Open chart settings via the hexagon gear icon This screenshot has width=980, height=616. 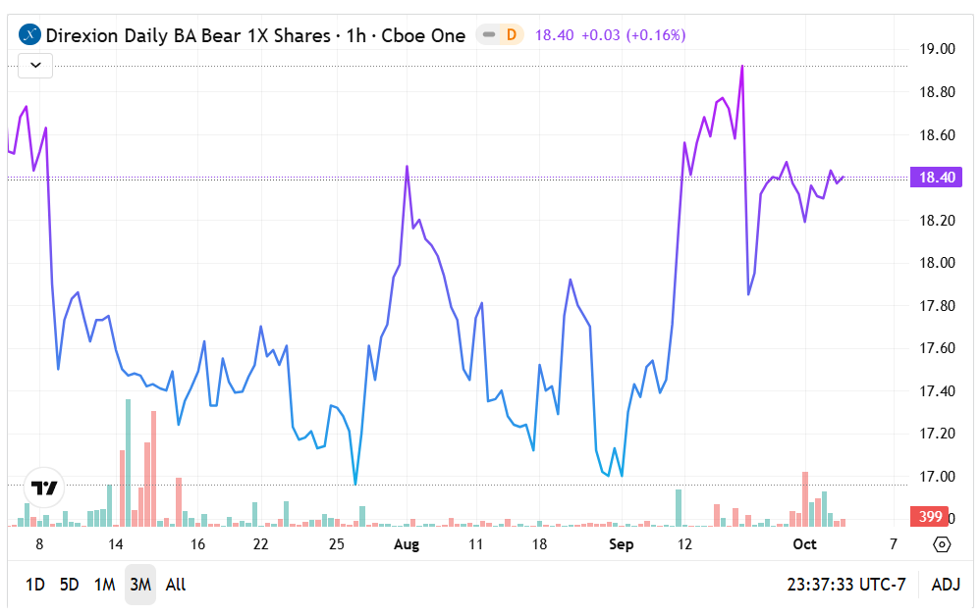941,544
